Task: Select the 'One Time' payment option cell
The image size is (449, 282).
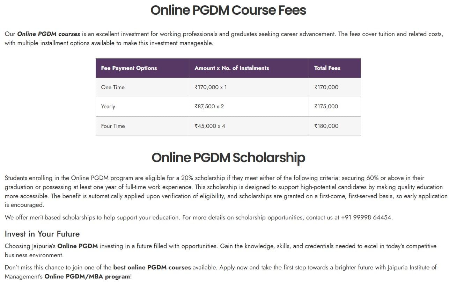Action: point(113,87)
